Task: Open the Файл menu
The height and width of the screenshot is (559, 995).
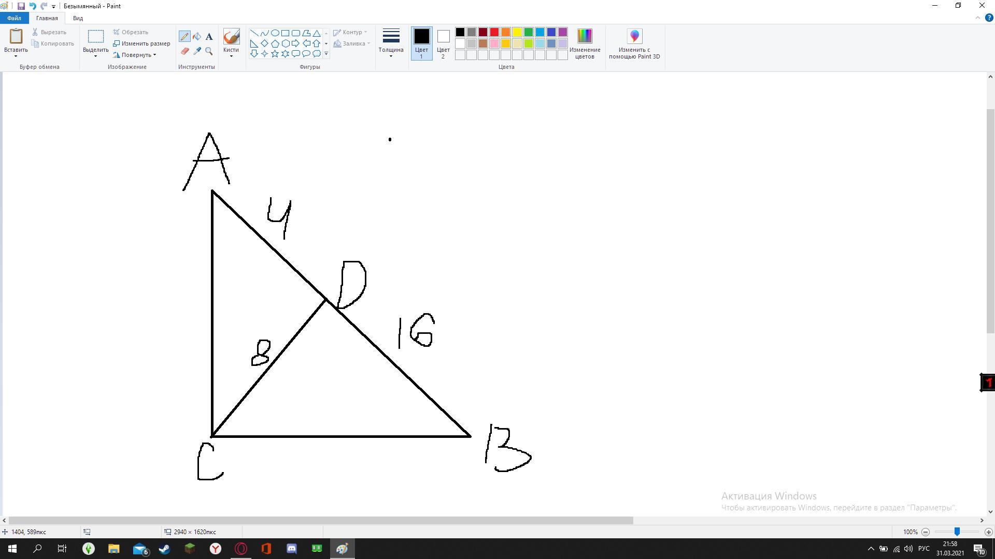Action: (x=14, y=18)
